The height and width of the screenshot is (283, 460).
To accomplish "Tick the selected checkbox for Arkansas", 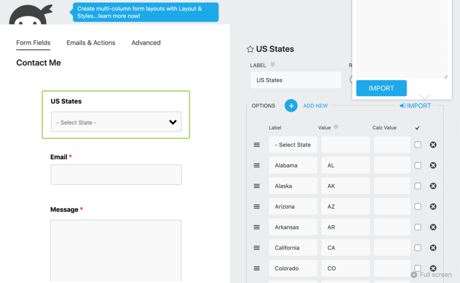I will coord(418,227).
